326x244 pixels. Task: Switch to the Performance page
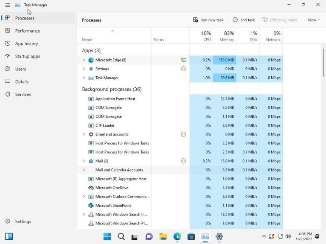[38, 30]
